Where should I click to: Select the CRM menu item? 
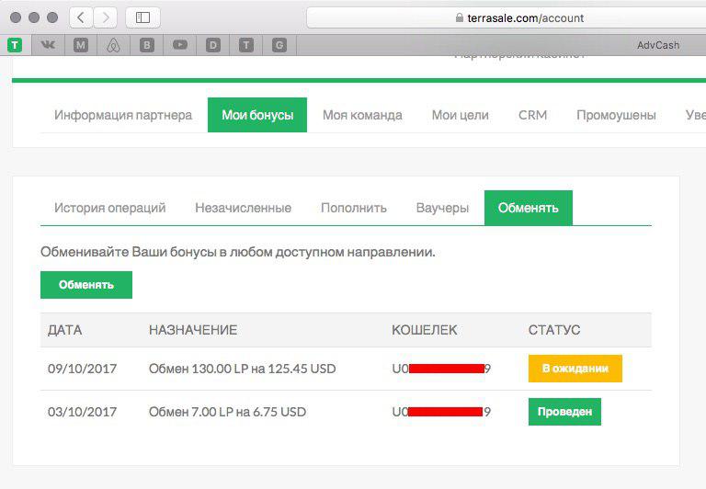[532, 115]
